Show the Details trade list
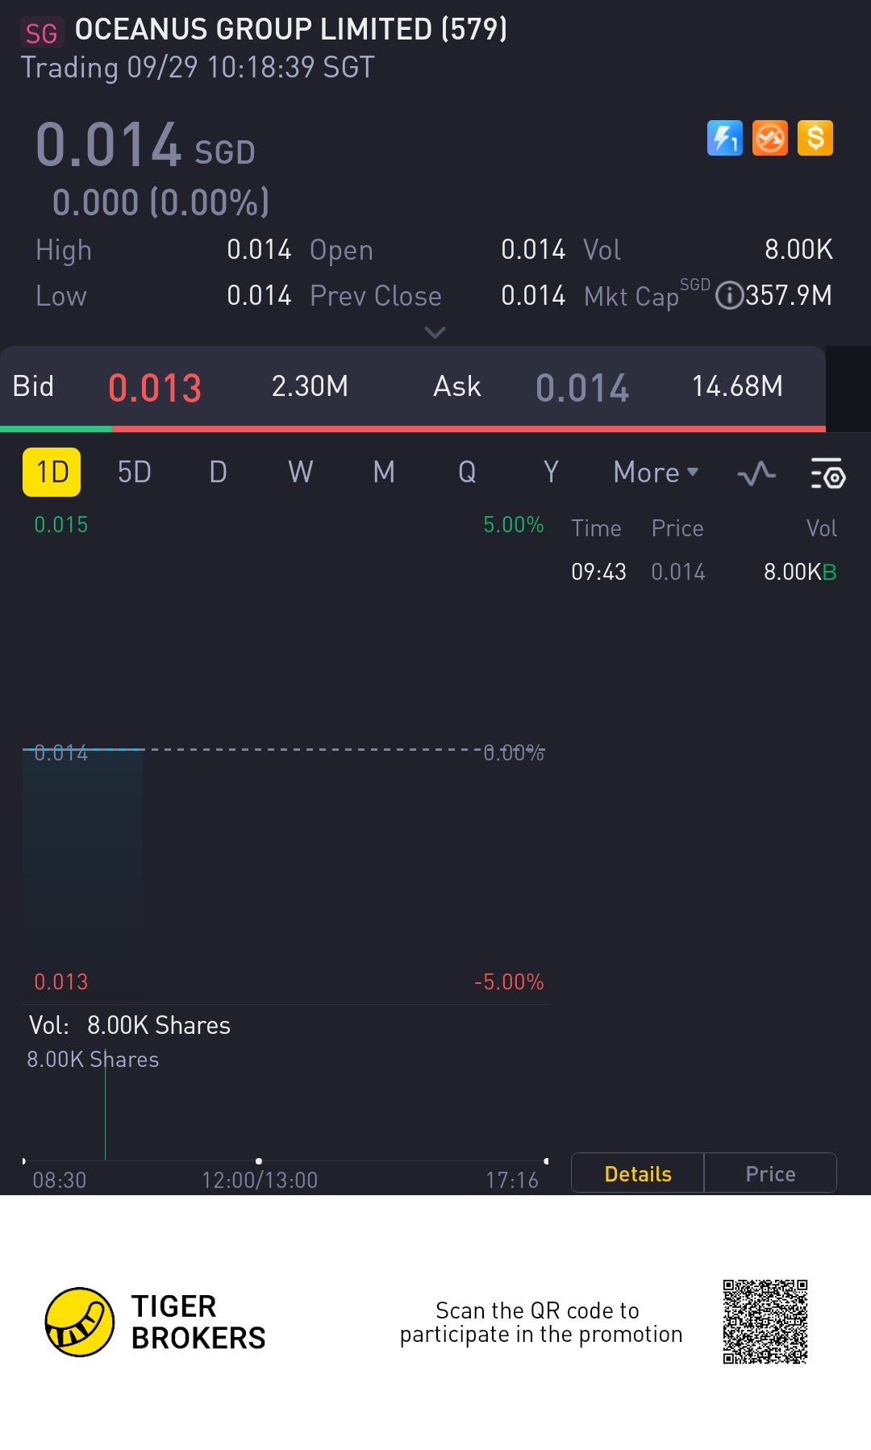Screen dimensions: 871x1450 (637, 1173)
